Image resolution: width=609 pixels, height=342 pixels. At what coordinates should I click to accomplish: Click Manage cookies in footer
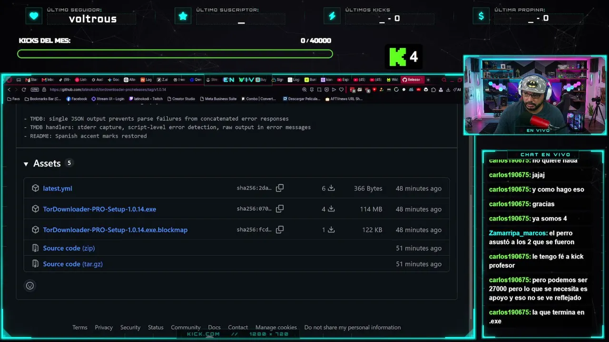click(x=276, y=327)
